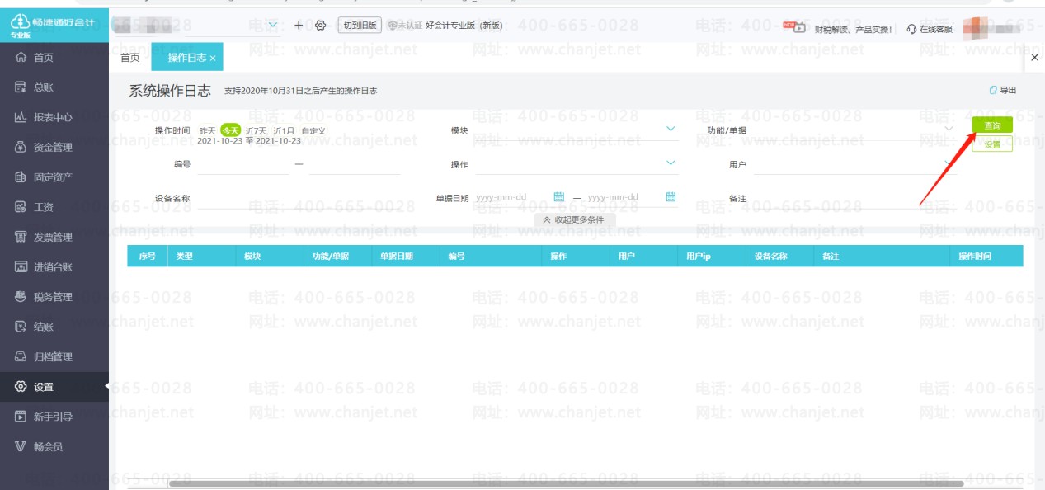Click the green 查询 query button
Viewport: 1045px width, 490px height.
click(991, 125)
